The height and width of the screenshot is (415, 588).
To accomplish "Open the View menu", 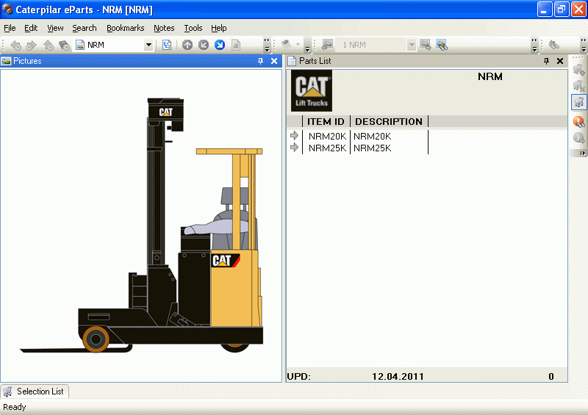I will pyautogui.click(x=55, y=28).
